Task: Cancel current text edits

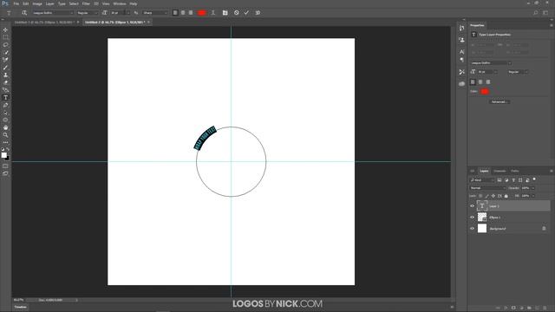Action: (237, 13)
